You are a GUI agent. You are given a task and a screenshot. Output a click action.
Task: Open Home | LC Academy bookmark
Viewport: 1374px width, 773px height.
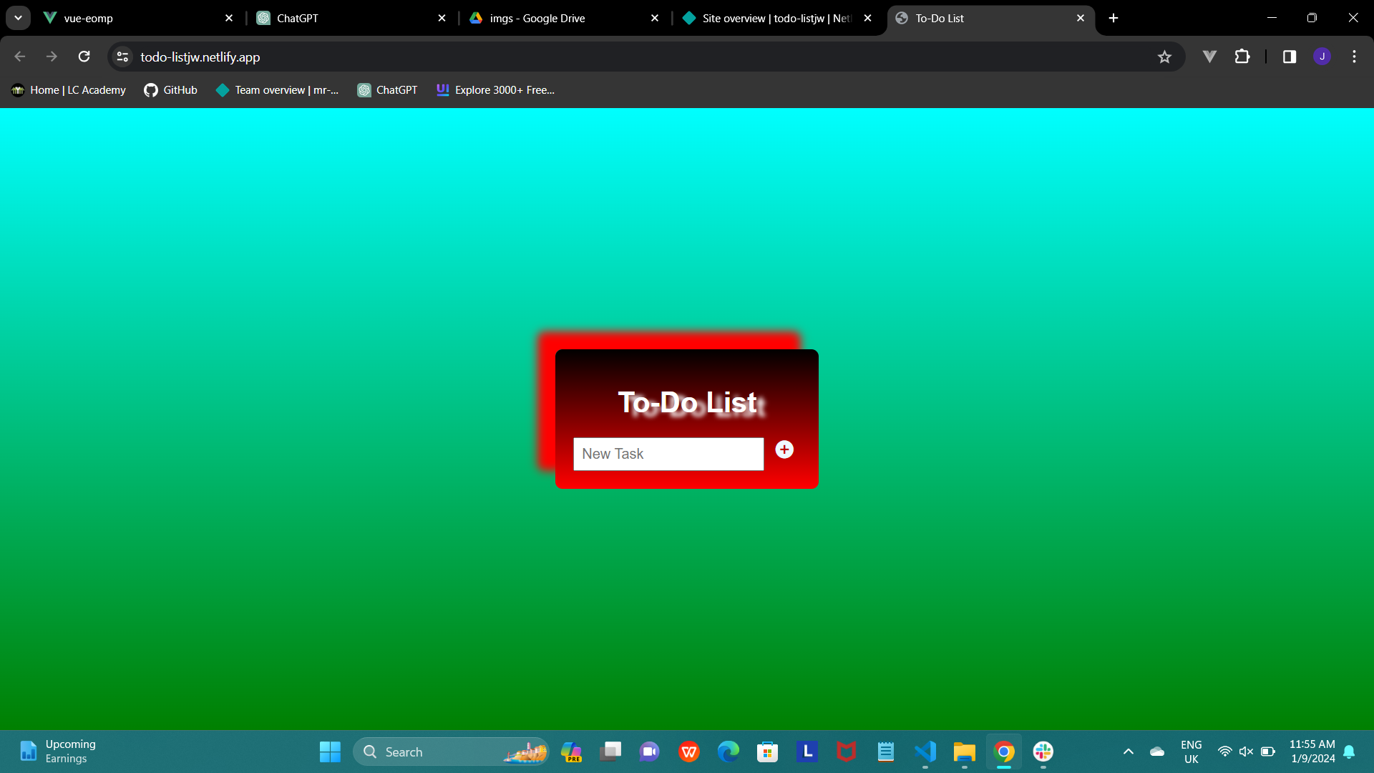69,90
